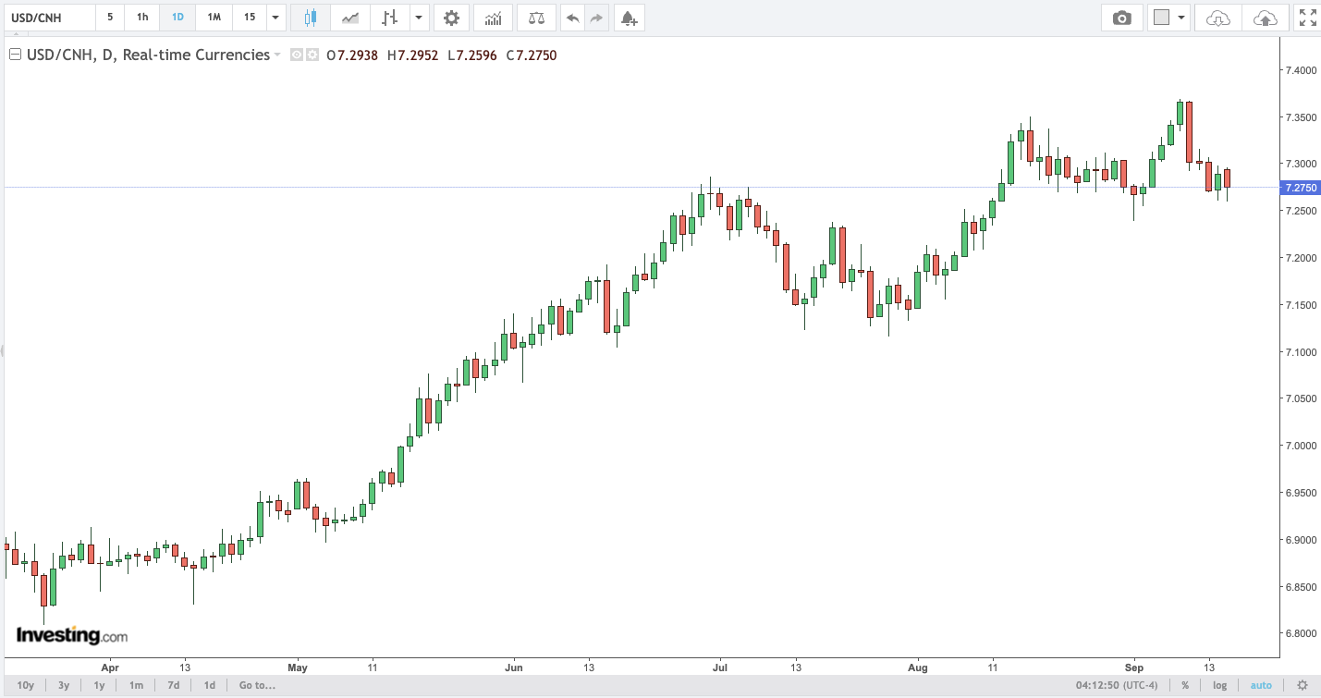Select 15 minute interval
Image resolution: width=1321 pixels, height=698 pixels.
[x=250, y=18]
